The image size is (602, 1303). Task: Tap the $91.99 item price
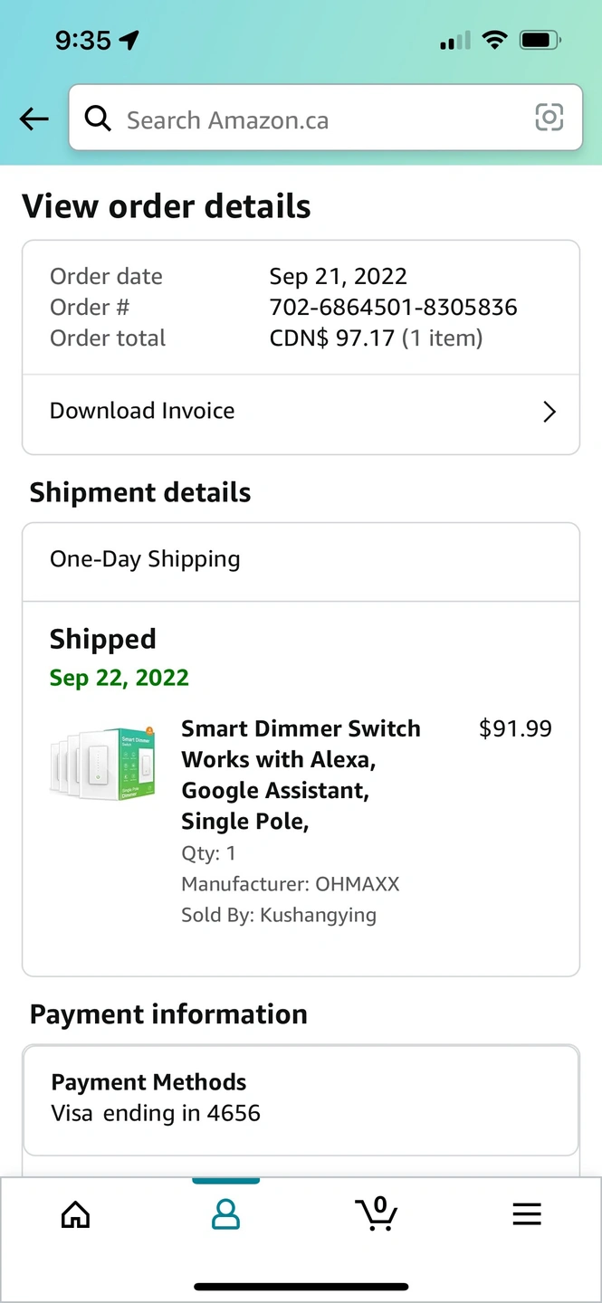[515, 729]
